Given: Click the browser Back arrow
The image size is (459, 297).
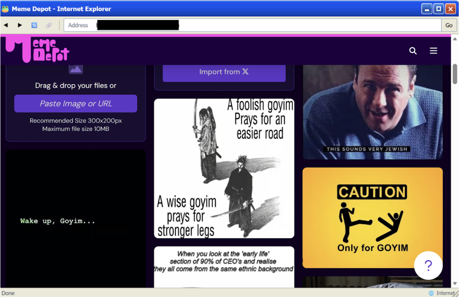Looking at the screenshot, I should pos(6,25).
